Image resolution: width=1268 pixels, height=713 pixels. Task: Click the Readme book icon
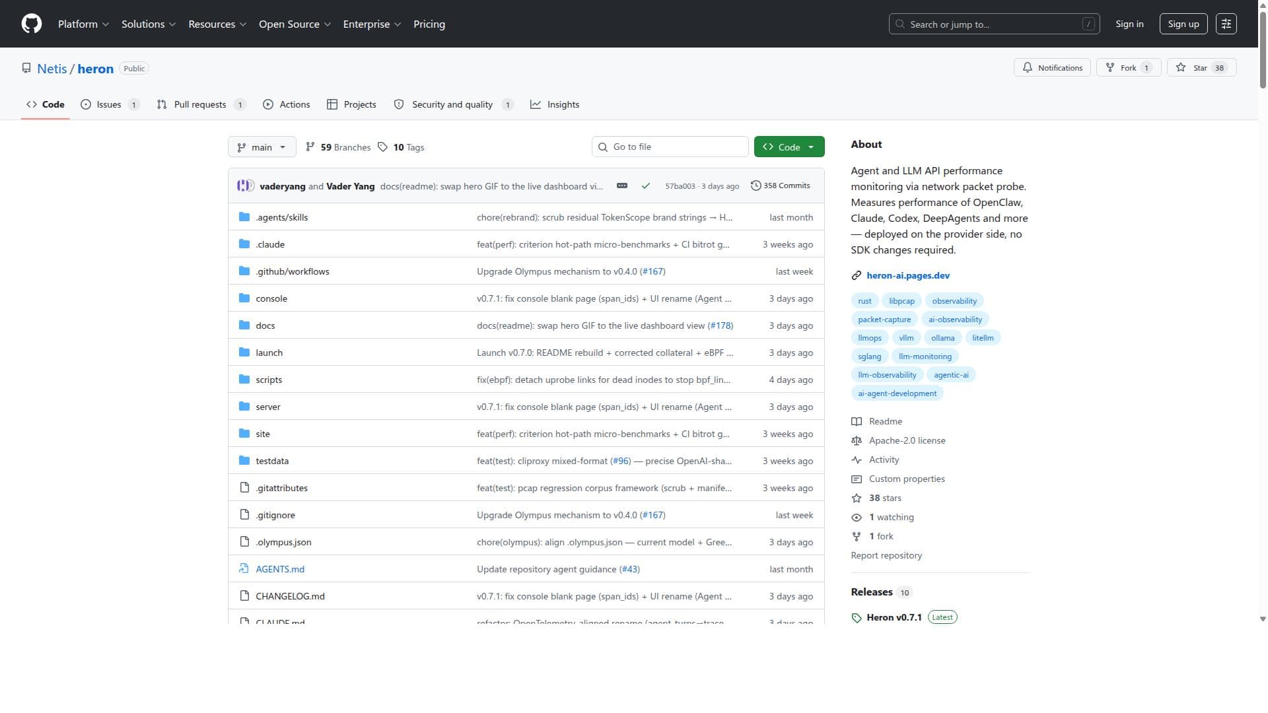(x=857, y=422)
